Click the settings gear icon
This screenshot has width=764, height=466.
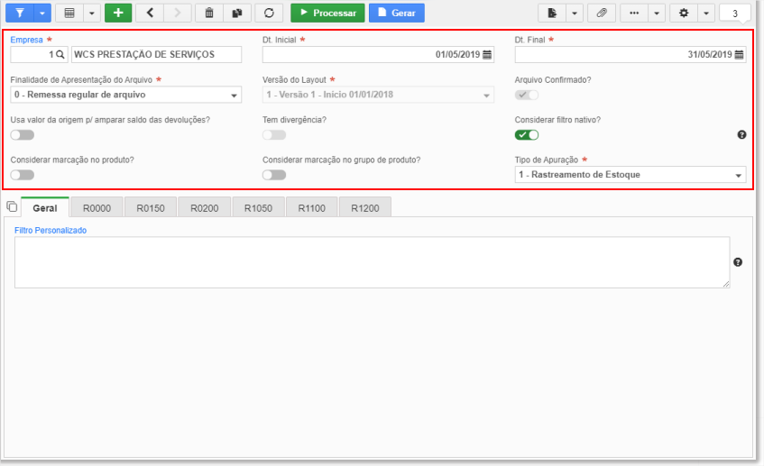coord(684,14)
